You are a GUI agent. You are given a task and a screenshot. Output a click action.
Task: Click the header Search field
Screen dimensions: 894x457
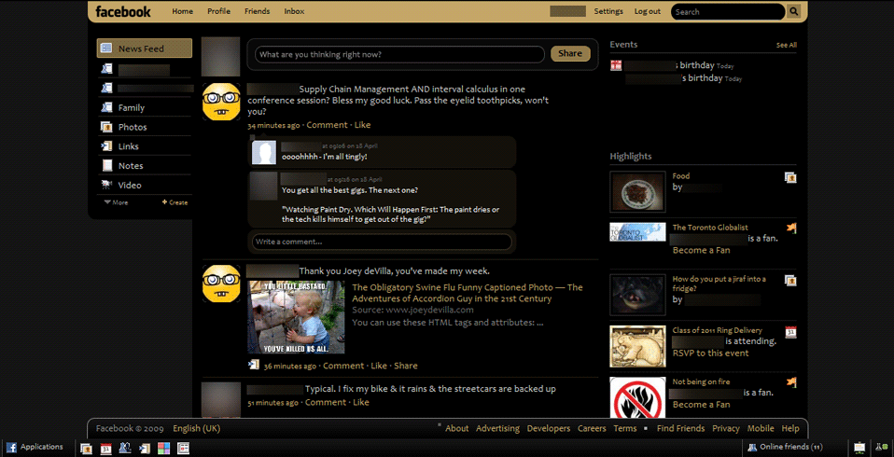pos(728,11)
